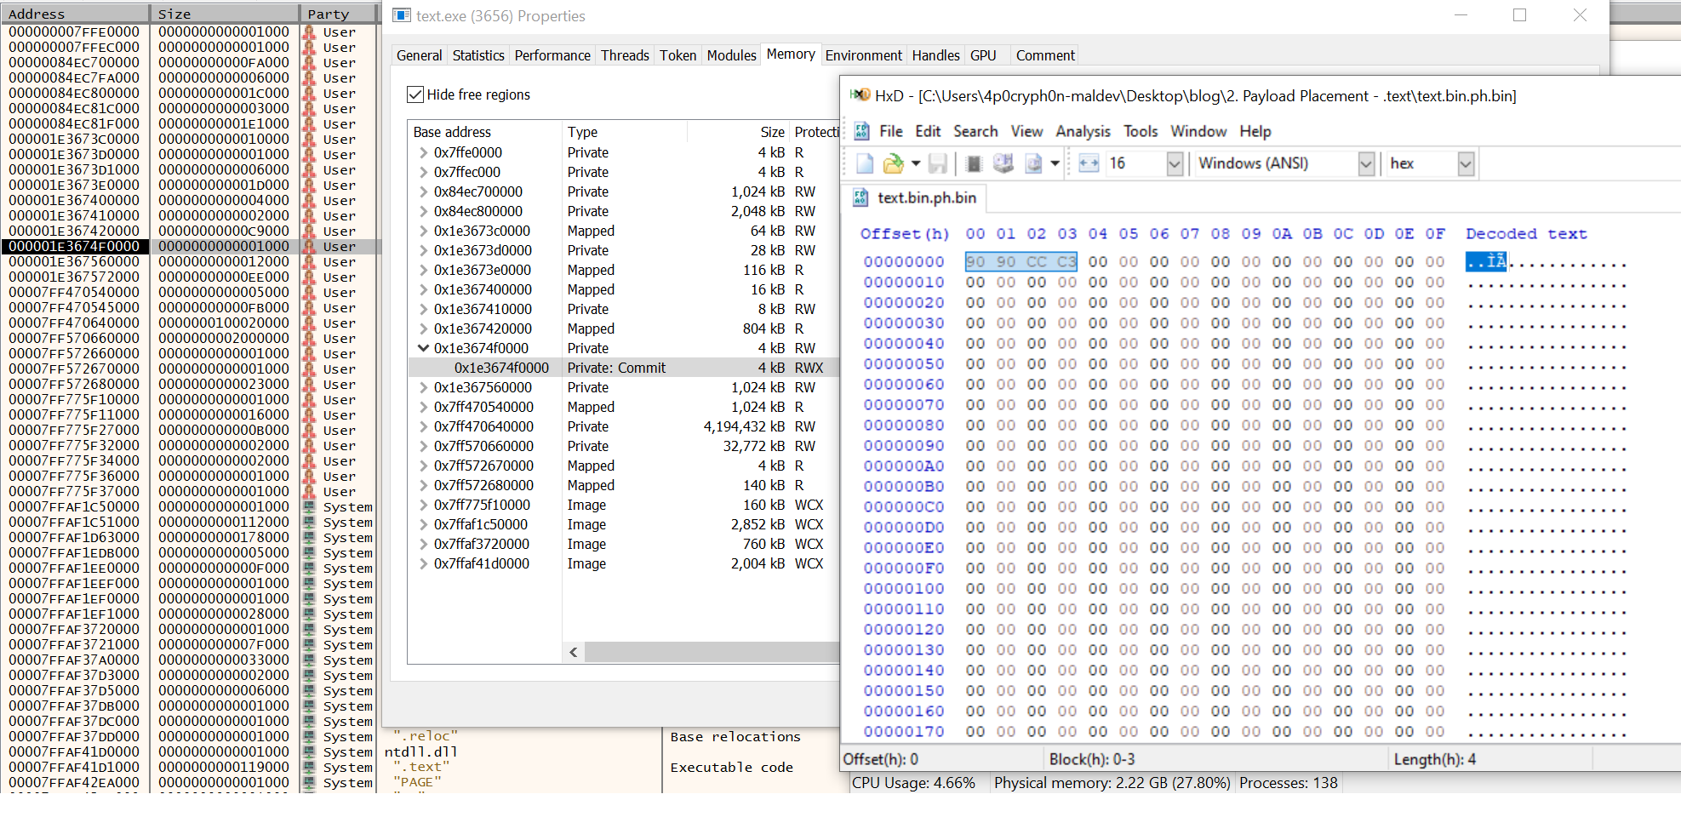Click the System icon in the 00007FFAF1C50000 row
1681x817 pixels.
tap(308, 507)
